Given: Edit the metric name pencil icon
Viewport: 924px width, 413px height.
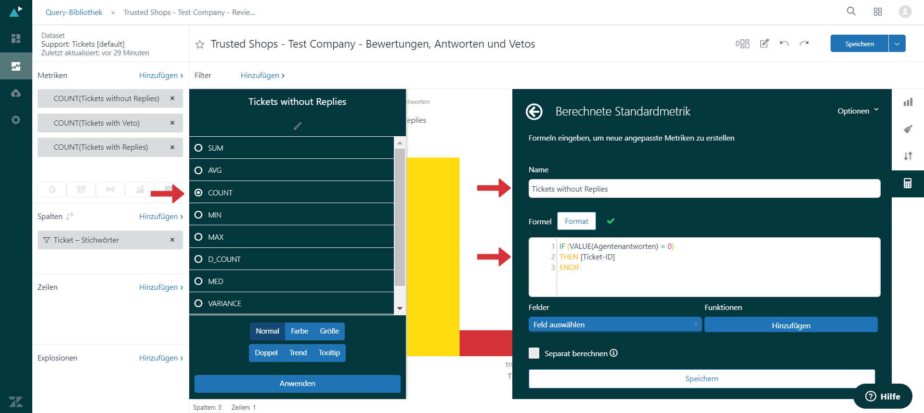Looking at the screenshot, I should coord(298,126).
